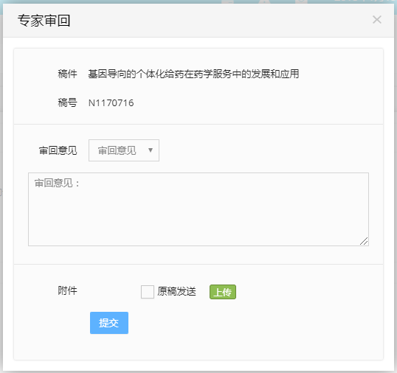Click the 稿号 label
Image resolution: width=397 pixels, height=373 pixels.
click(67, 102)
